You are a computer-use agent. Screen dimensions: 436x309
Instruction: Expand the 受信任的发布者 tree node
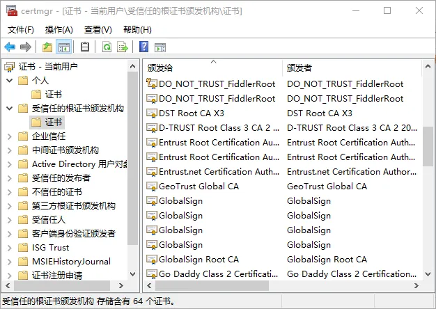click(10, 178)
